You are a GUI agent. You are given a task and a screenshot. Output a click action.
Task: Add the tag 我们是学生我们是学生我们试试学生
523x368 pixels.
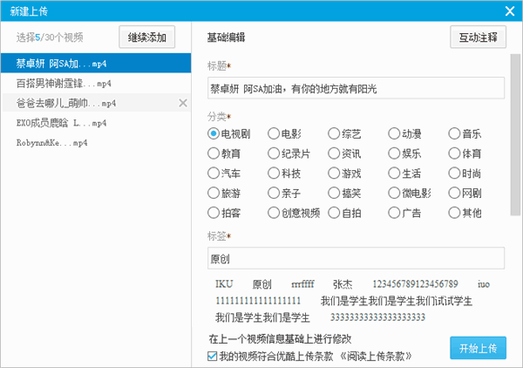[x=397, y=301]
